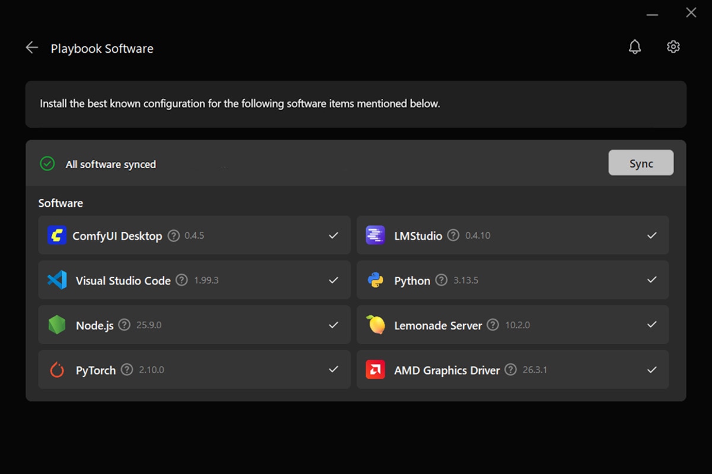
Task: Show help for ComfyUI Desktop
Action: [x=173, y=235]
